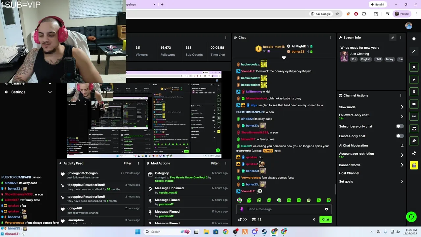Open a new browser tab
The width and height of the screenshot is (421, 237).
pyautogui.click(x=162, y=5)
